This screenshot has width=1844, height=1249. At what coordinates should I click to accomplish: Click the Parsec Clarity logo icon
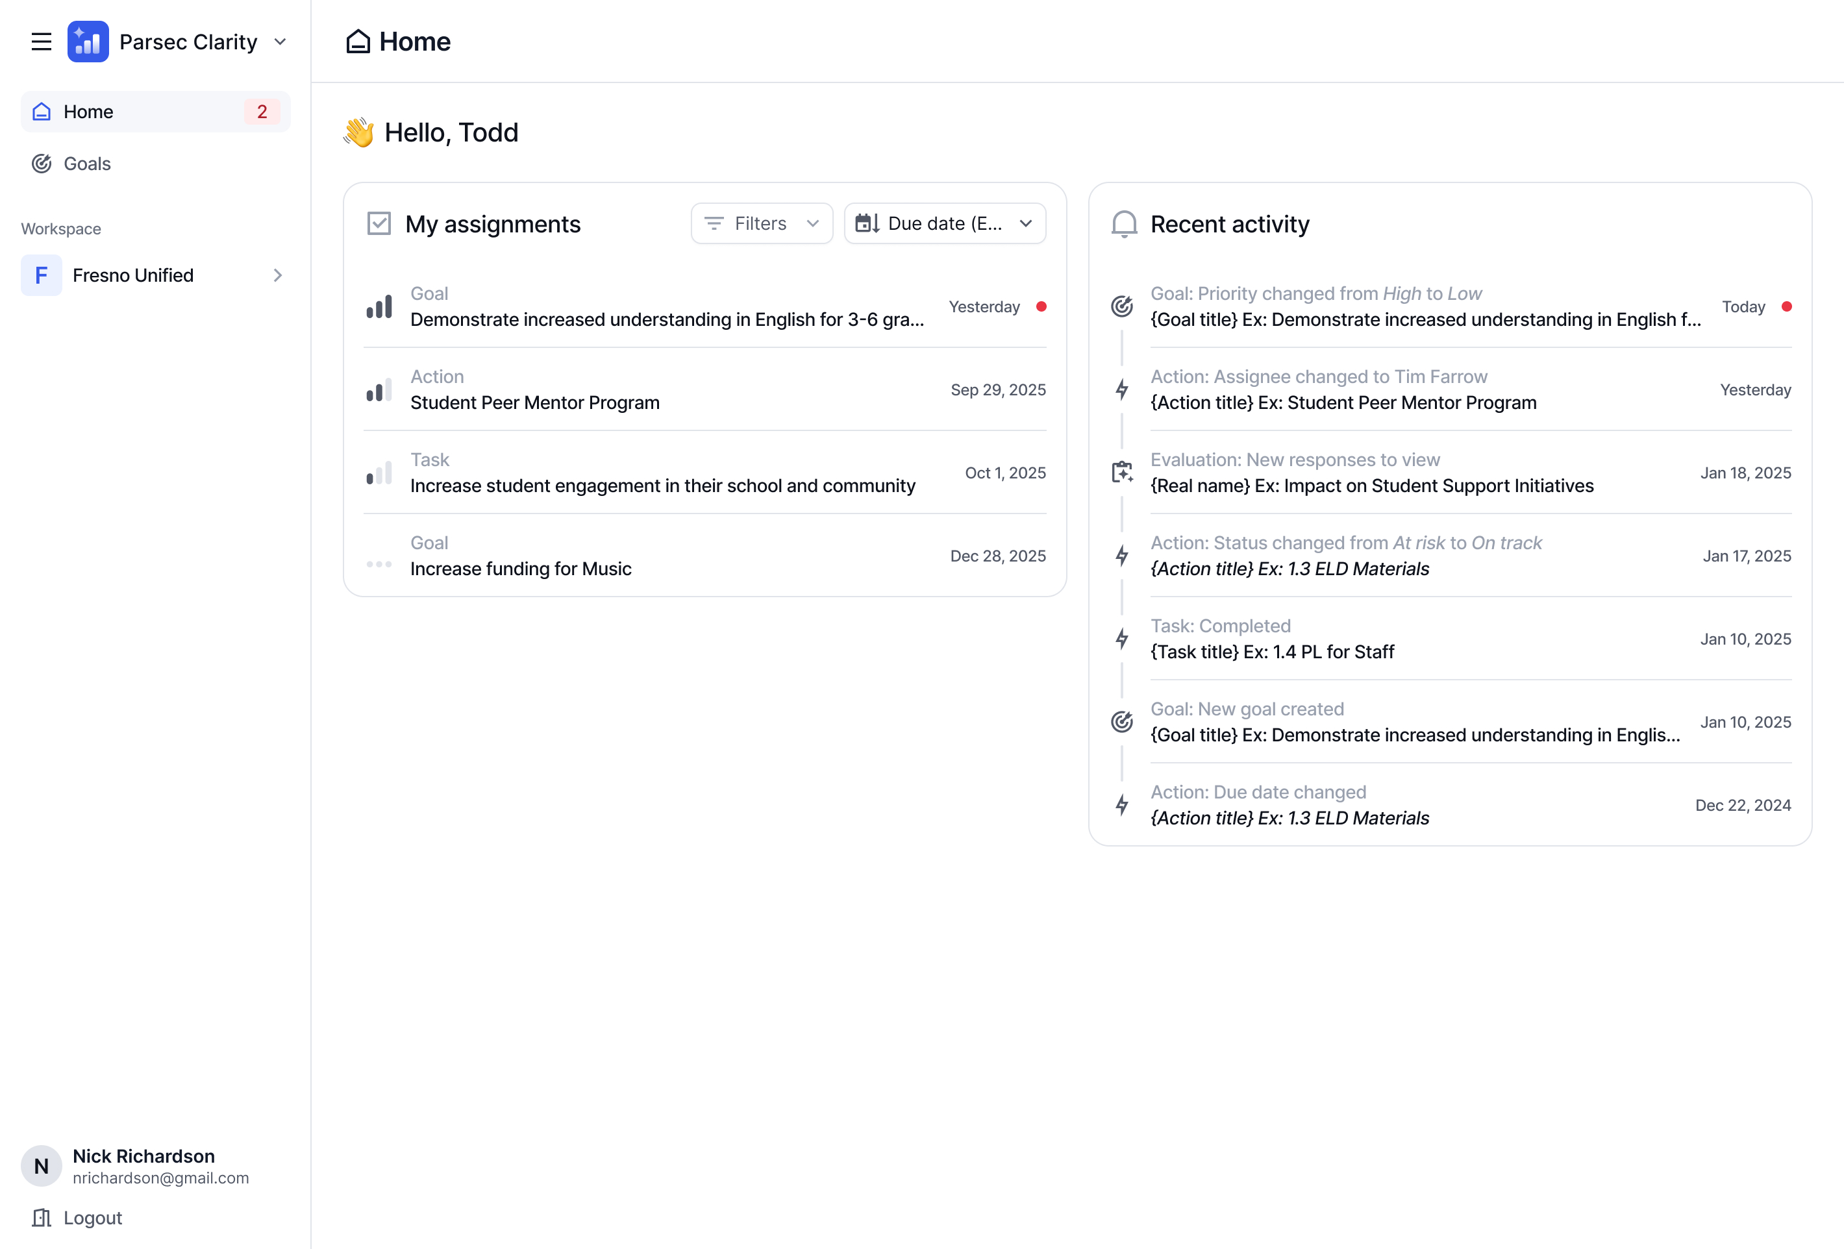click(88, 42)
